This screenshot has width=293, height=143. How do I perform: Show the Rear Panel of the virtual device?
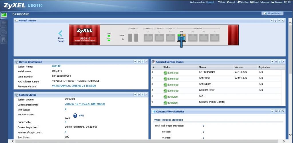[61, 36]
